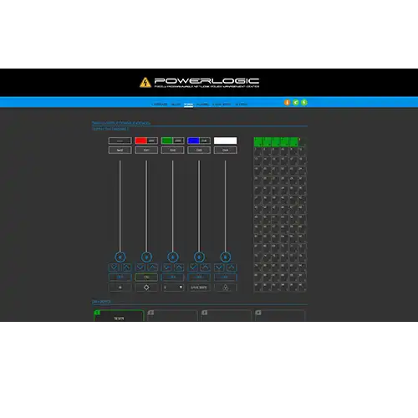Click the label button below the green swatch

173,150
